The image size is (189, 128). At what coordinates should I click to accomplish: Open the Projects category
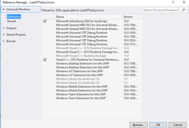tap(11, 28)
